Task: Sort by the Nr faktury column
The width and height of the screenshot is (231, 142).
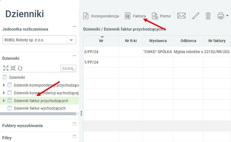Action: click(x=217, y=41)
